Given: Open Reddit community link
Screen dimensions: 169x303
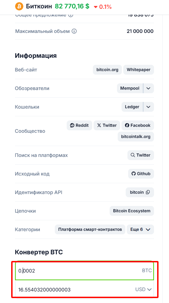Looking at the screenshot, I should pyautogui.click(x=79, y=125).
